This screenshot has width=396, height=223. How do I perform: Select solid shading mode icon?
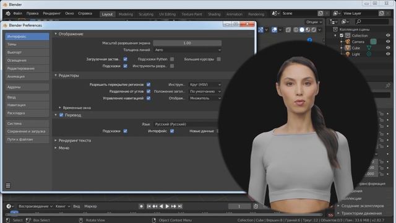pyautogui.click(x=302, y=30)
